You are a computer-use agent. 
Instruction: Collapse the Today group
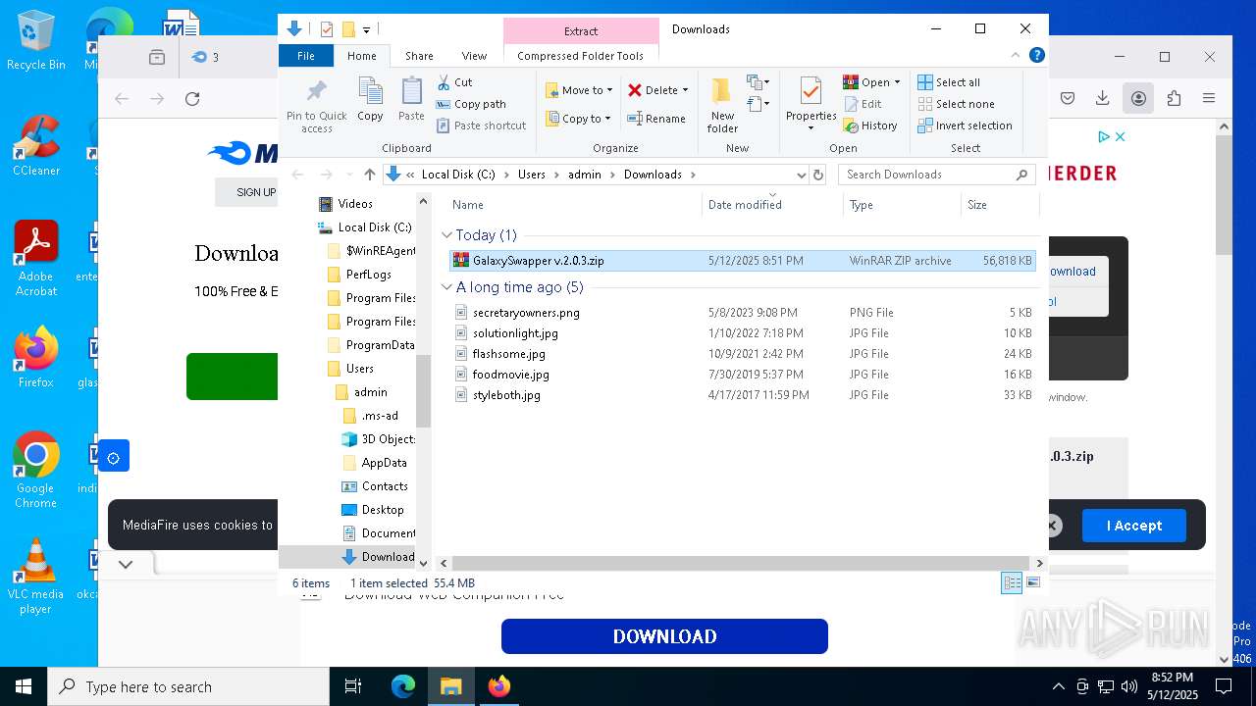[x=446, y=235]
